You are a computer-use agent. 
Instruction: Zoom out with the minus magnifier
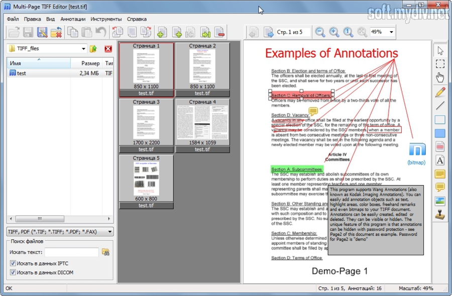click(x=320, y=32)
